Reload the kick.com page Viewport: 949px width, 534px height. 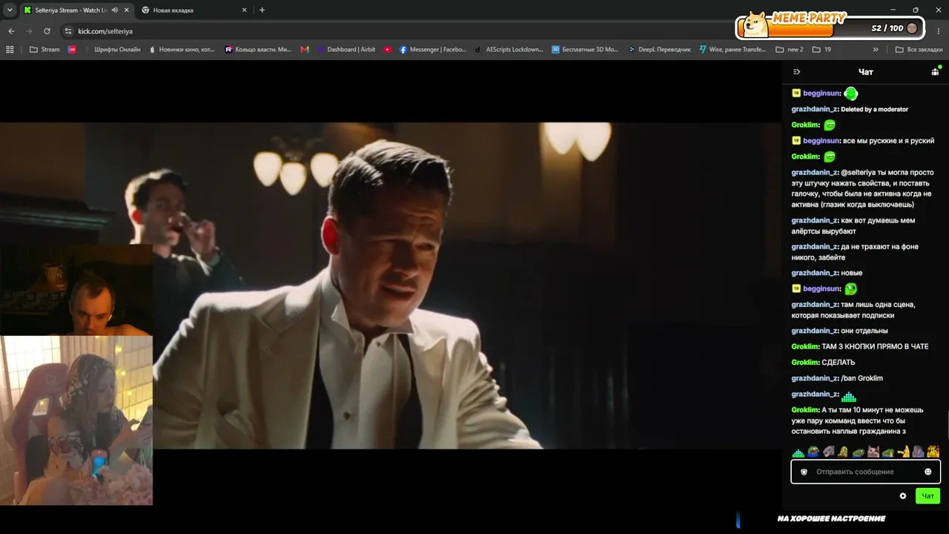pos(47,31)
